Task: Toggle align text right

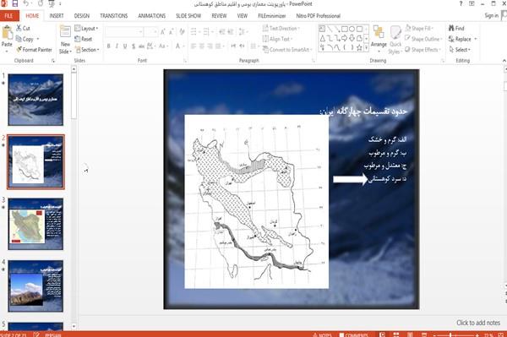Action: click(x=210, y=46)
